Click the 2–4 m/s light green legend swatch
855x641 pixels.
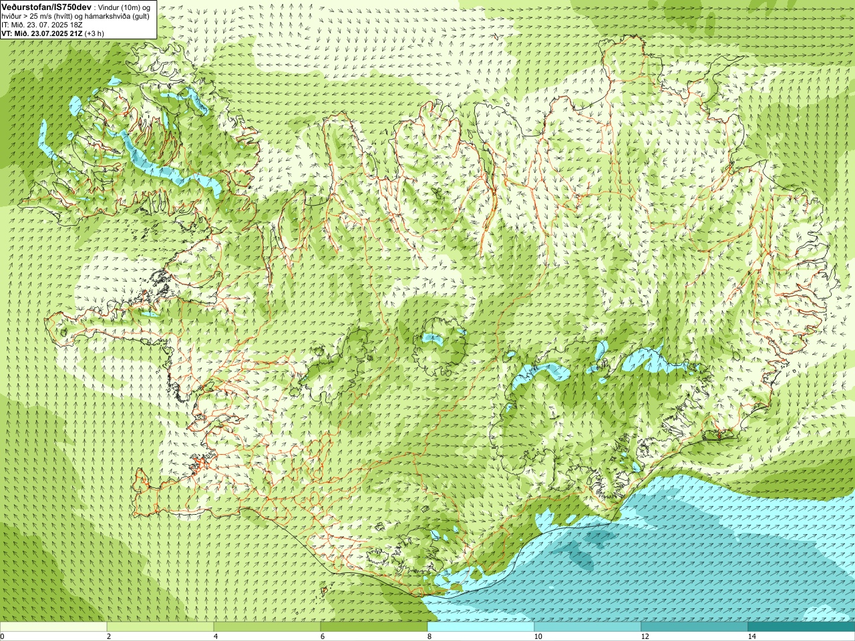tap(160, 627)
